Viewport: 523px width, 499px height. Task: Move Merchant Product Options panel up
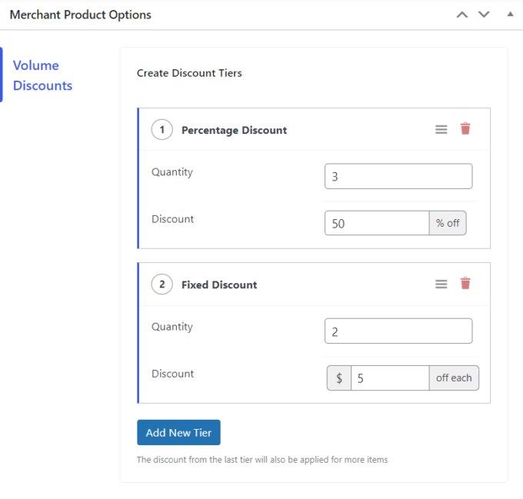pos(462,15)
